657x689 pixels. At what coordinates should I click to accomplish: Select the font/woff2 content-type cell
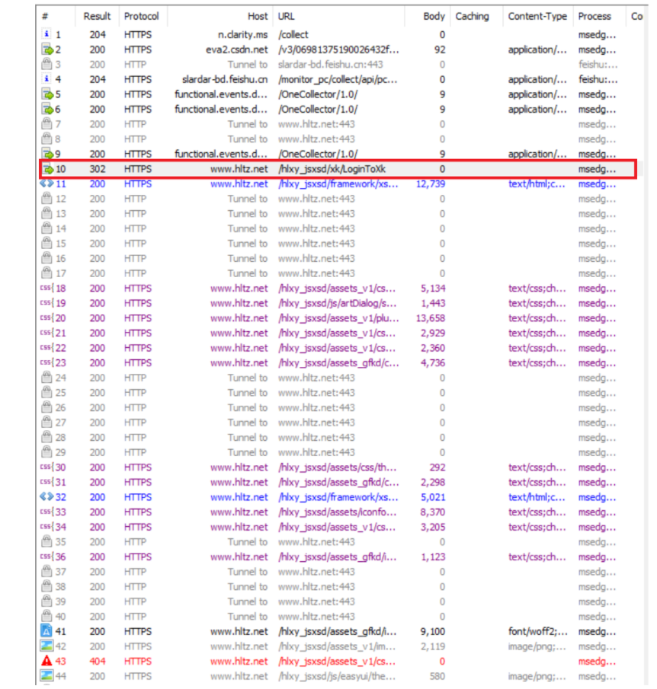538,631
